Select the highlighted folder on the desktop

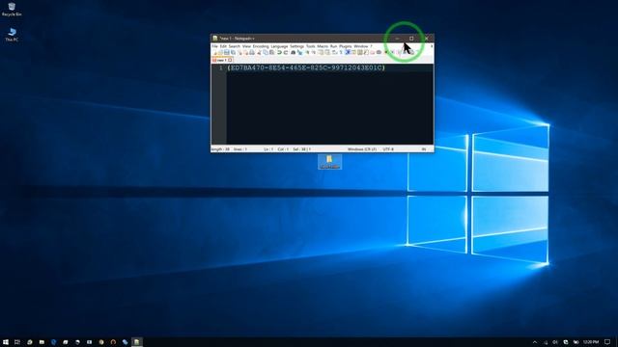click(329, 162)
